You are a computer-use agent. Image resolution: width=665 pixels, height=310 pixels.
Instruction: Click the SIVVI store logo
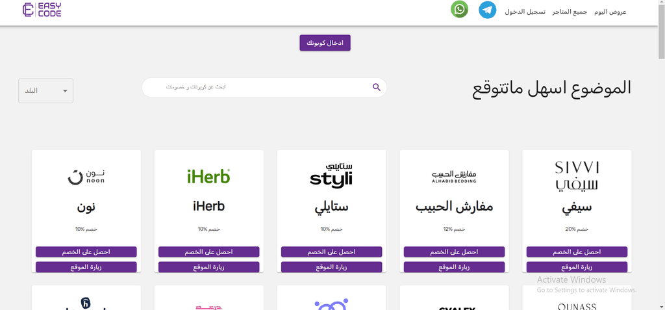[577, 176]
